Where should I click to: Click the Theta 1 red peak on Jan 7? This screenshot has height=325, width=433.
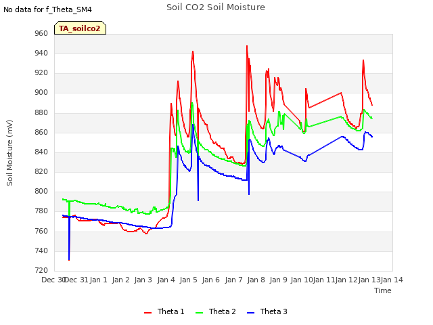pos(247,46)
